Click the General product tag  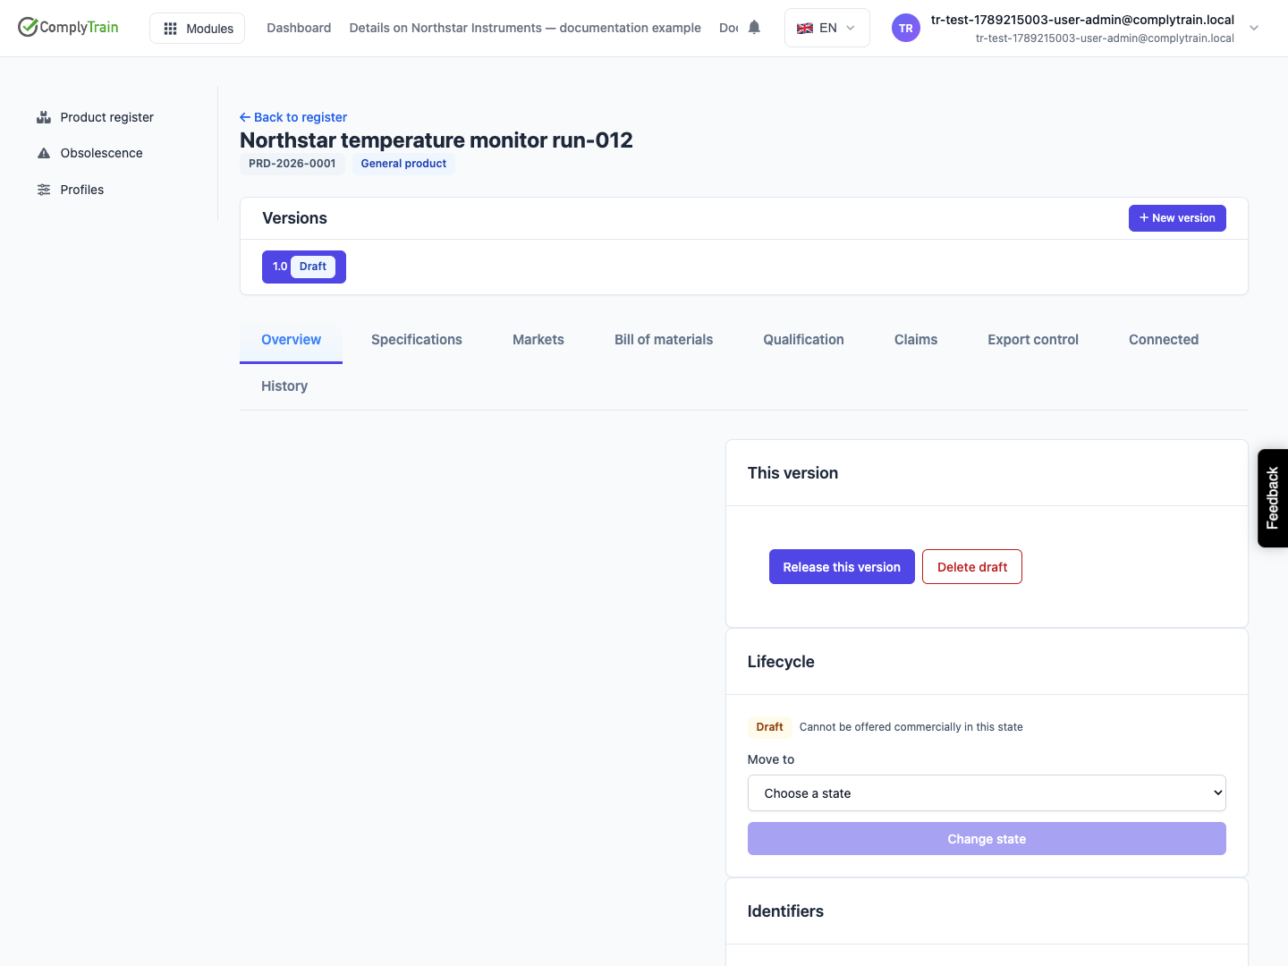pyautogui.click(x=403, y=164)
